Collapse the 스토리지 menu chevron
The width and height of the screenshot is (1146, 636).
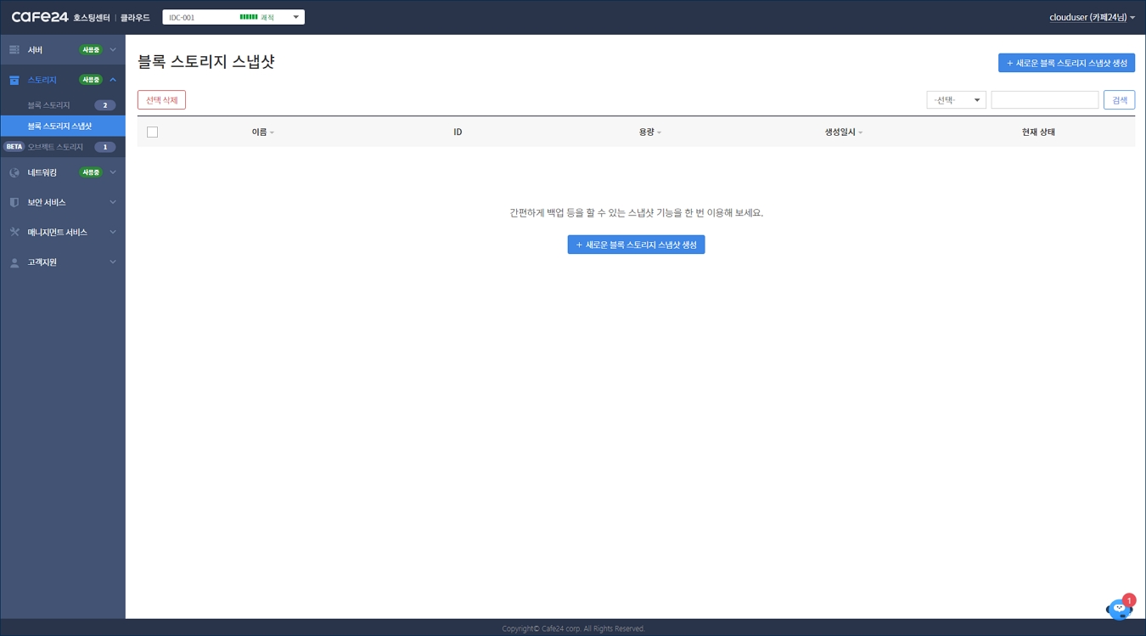pyautogui.click(x=113, y=80)
